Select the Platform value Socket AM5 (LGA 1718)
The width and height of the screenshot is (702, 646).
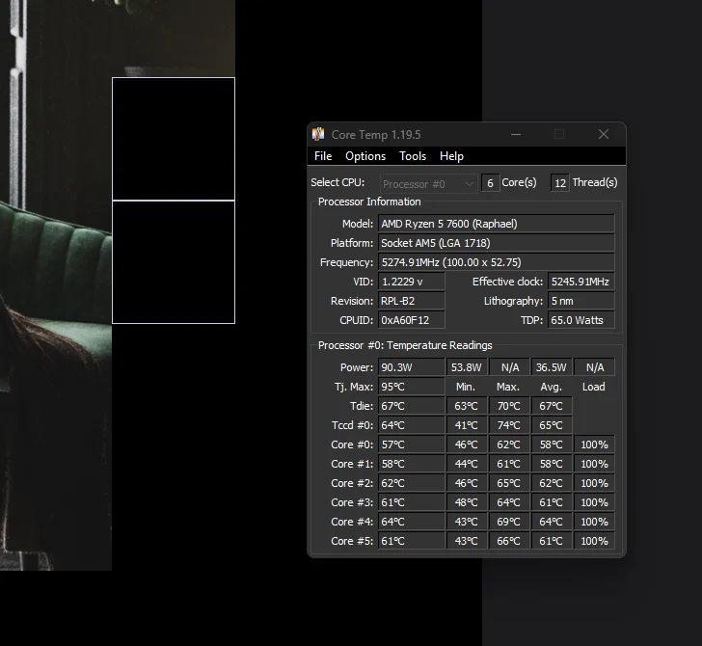(x=496, y=243)
